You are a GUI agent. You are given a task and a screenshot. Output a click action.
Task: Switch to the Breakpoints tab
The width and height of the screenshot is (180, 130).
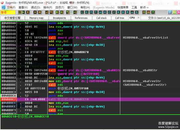coord(60,18)
